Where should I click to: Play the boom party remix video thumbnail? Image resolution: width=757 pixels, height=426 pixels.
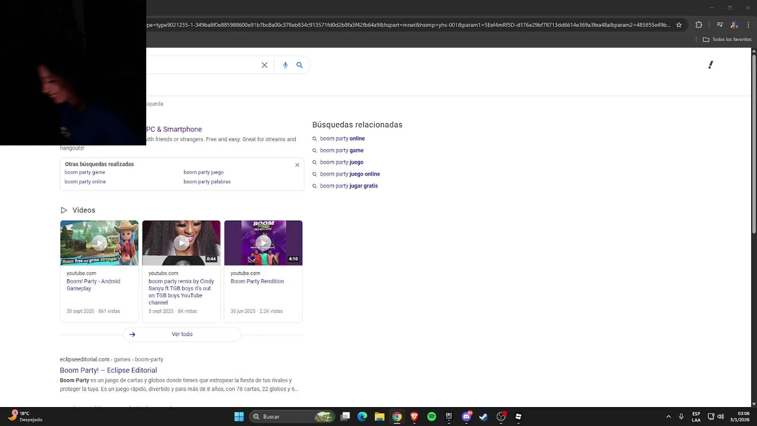(182, 243)
